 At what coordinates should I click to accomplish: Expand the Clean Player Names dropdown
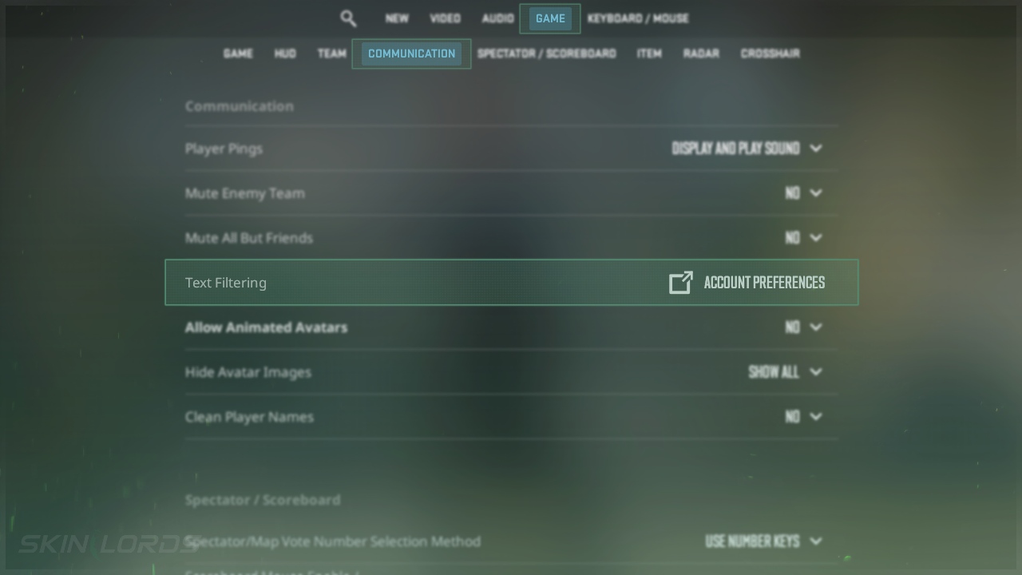coord(803,417)
